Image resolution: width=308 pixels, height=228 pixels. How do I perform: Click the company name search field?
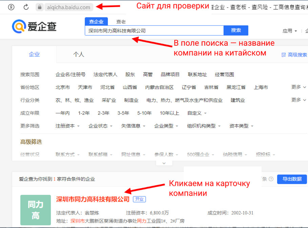pos(154,30)
